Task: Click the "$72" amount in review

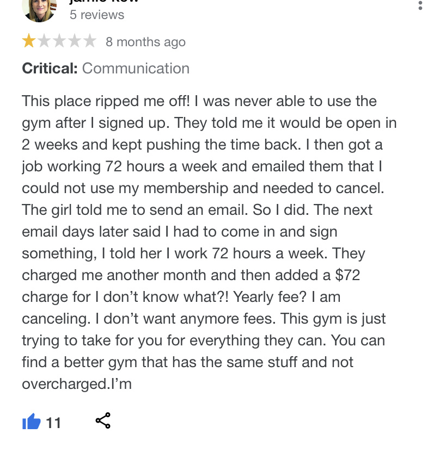Action: [x=347, y=275]
